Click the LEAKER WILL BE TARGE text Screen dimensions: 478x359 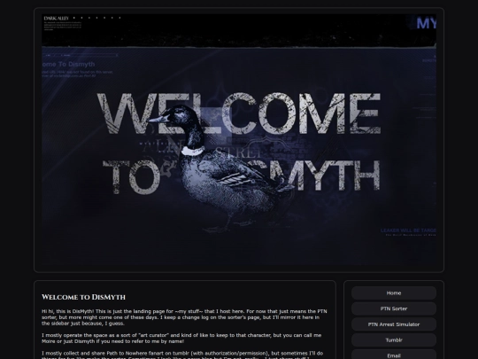click(x=408, y=230)
